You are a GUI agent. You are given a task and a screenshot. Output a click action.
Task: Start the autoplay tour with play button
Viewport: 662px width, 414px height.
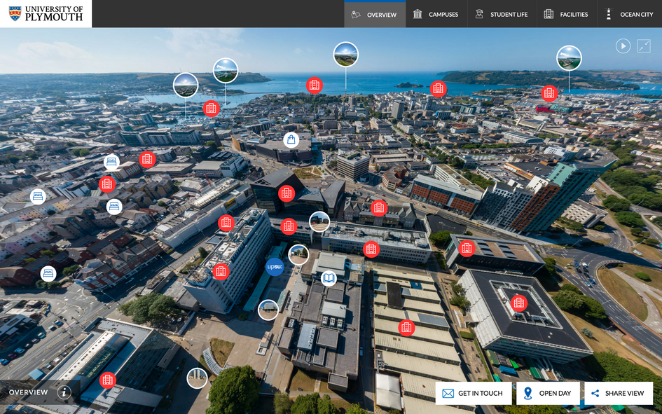[623, 46]
